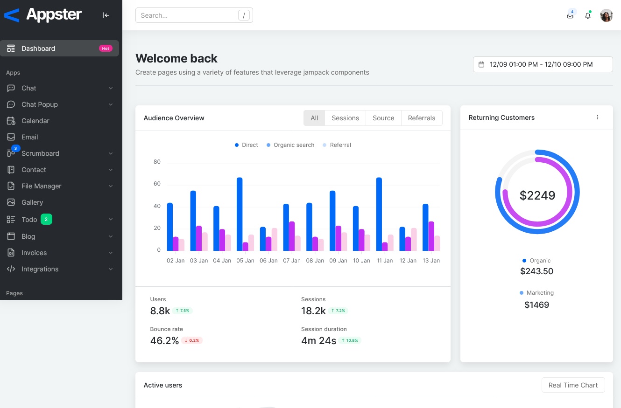Click the Real Time Chart button
Screen dimensions: 621x408
click(x=573, y=385)
